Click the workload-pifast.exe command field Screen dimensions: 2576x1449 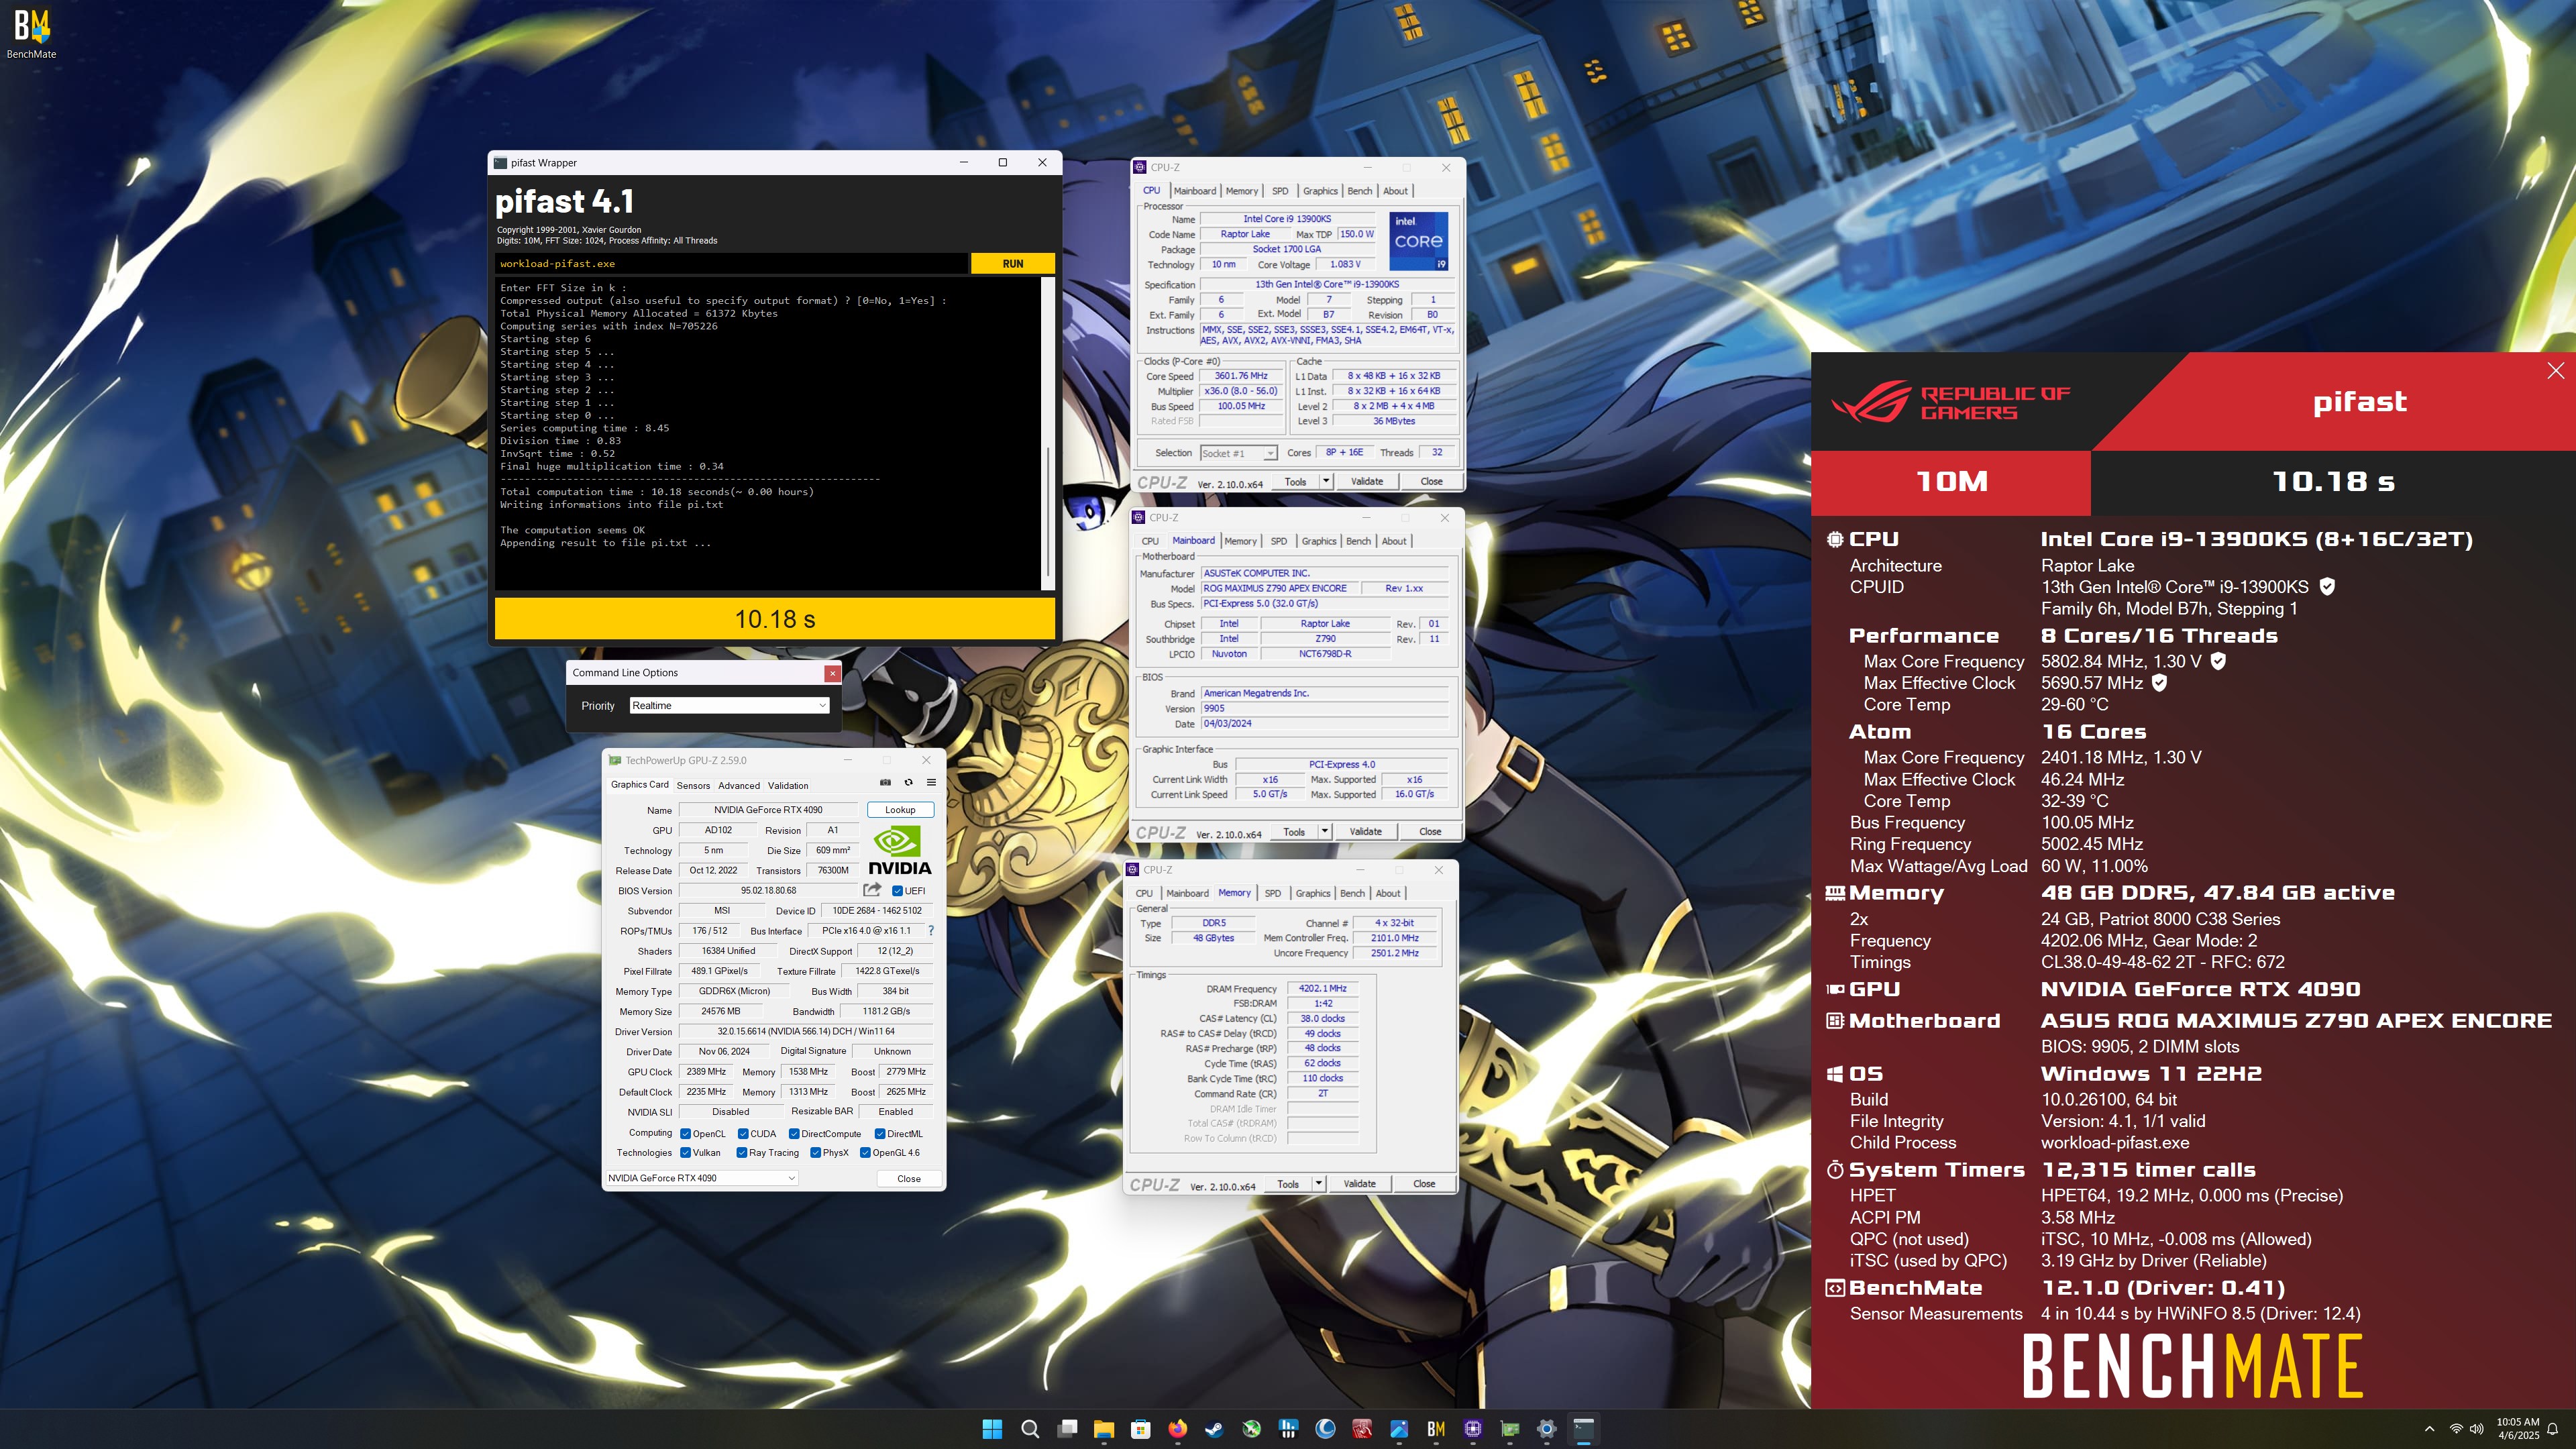tap(732, 264)
